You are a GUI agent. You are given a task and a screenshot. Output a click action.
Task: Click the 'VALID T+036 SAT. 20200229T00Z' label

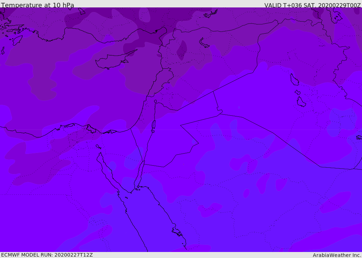click(x=313, y=5)
